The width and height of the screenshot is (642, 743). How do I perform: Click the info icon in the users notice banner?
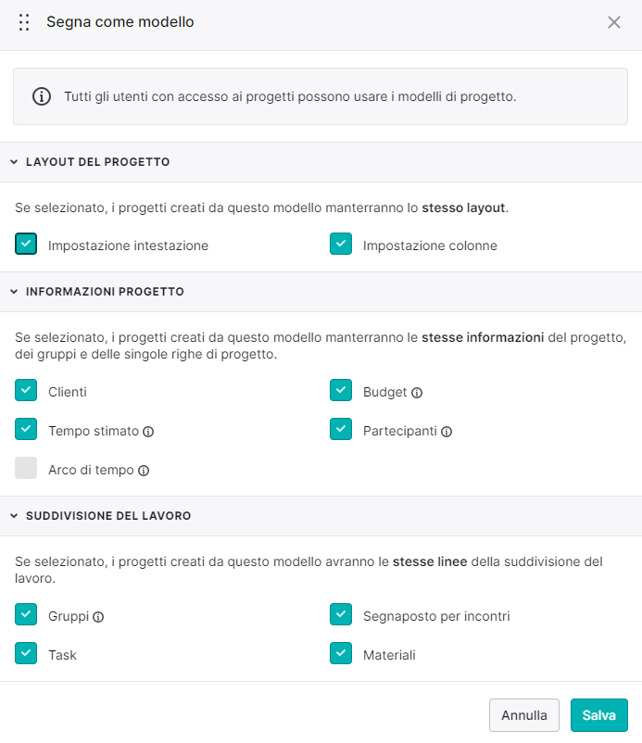coord(42,96)
